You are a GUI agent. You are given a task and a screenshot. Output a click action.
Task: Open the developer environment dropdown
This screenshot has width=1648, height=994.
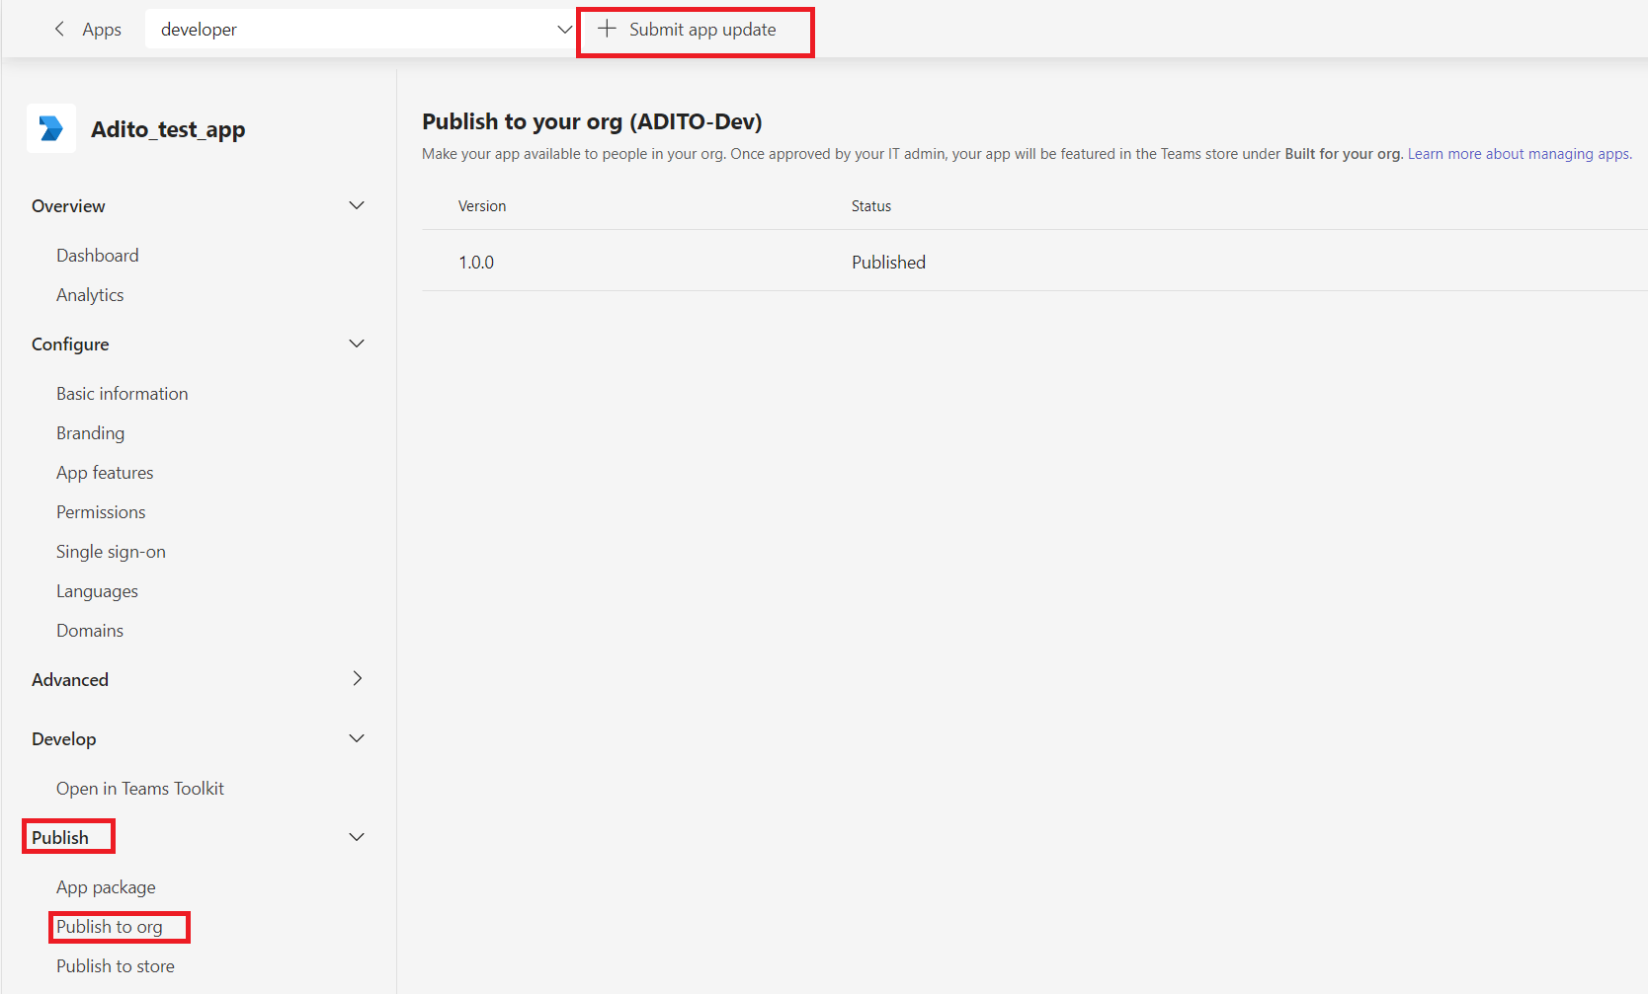coord(359,29)
